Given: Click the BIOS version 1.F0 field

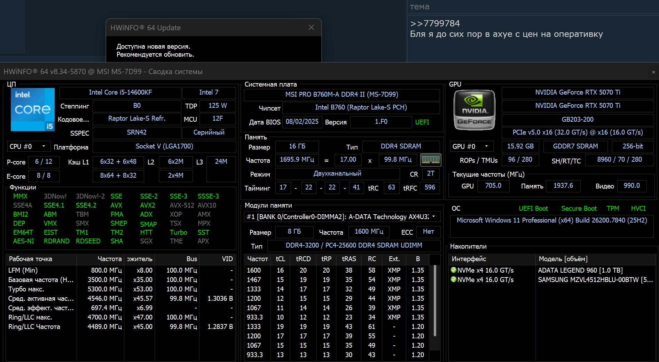Looking at the screenshot, I should tap(381, 122).
